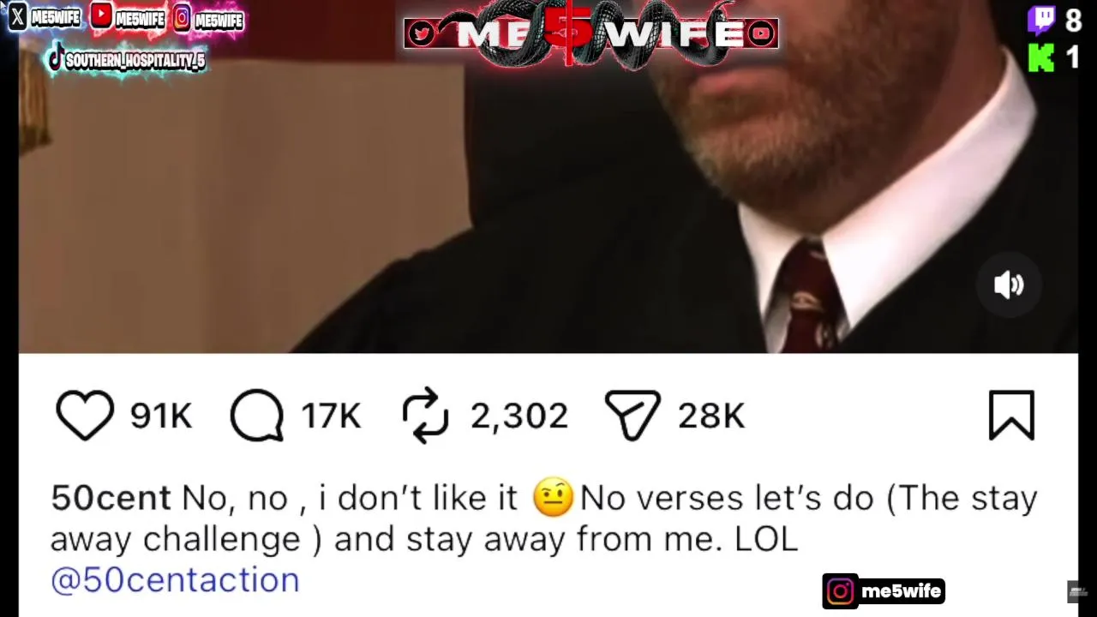The width and height of the screenshot is (1097, 617).
Task: Open comments using the speech bubble icon
Action: (257, 416)
